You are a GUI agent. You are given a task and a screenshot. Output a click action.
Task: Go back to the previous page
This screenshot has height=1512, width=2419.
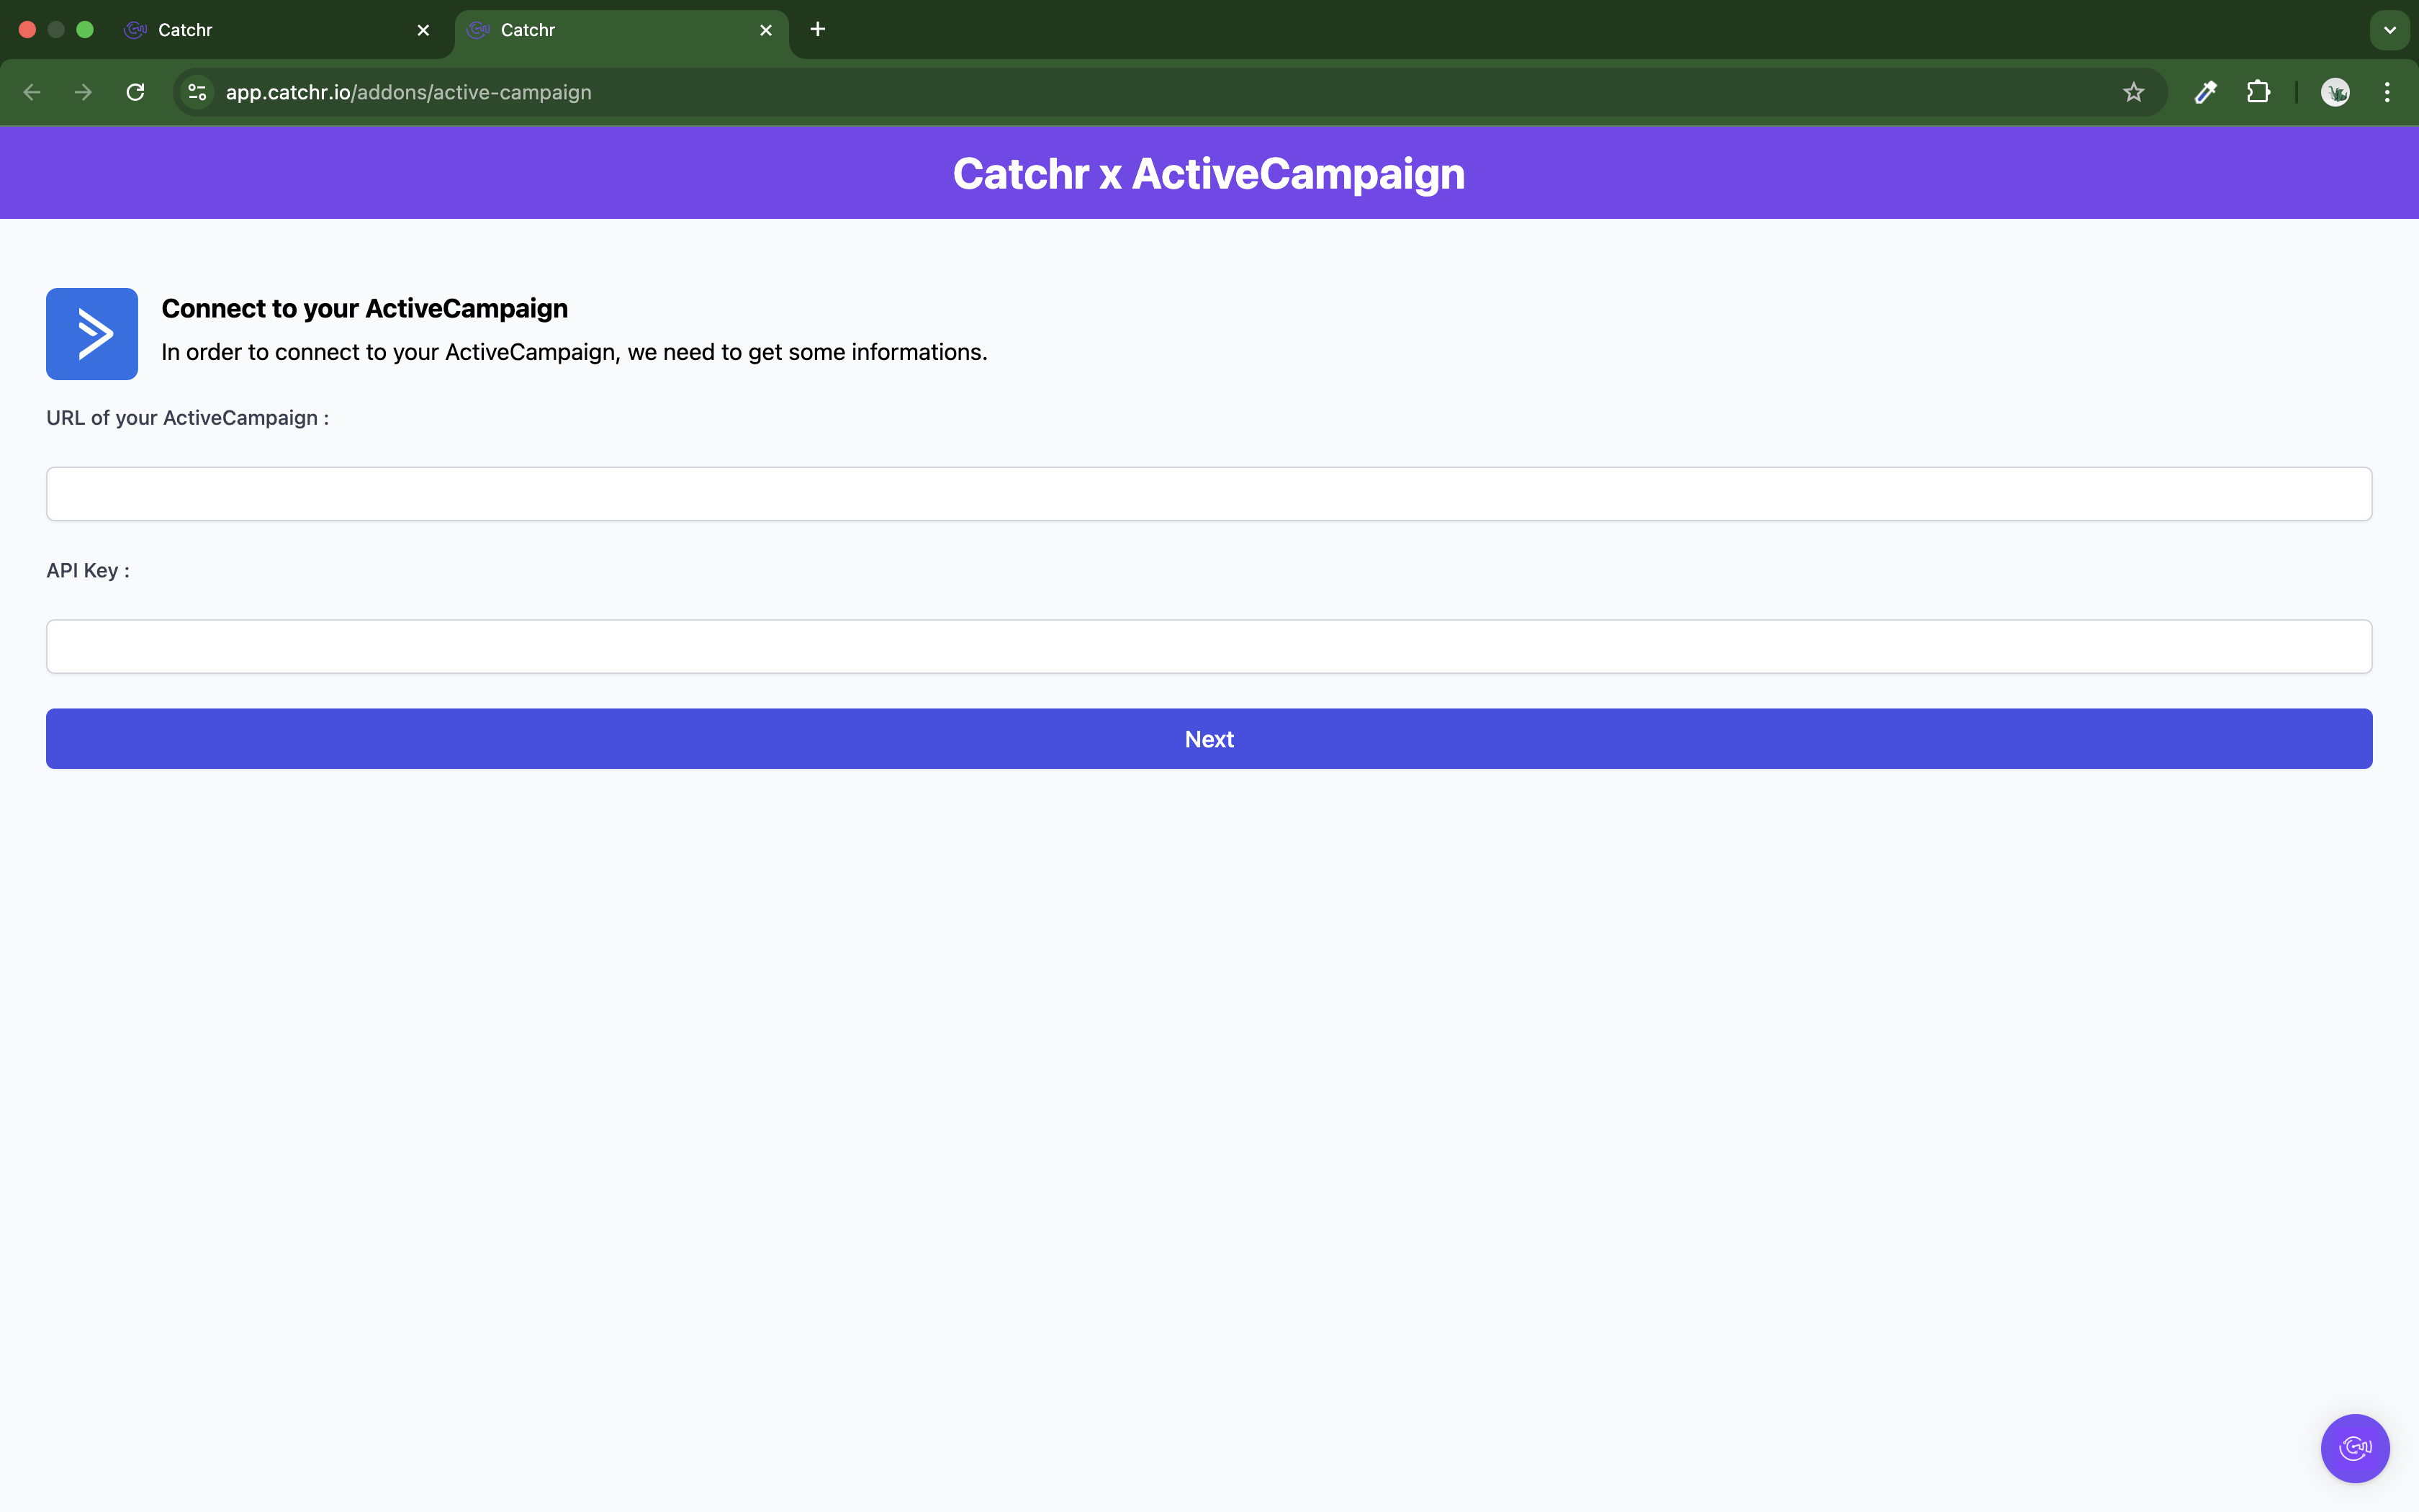pos(32,92)
